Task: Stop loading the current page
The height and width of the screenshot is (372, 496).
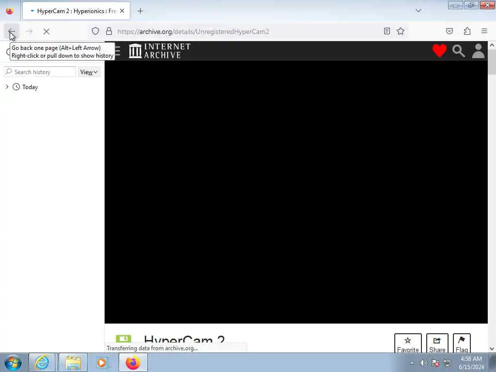Action: pyautogui.click(x=46, y=31)
